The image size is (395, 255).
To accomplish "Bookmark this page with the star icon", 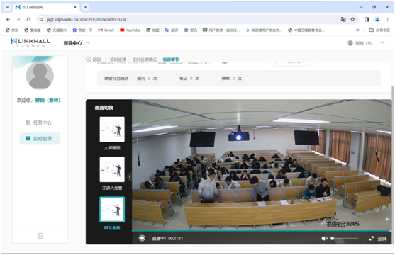I will [352, 19].
